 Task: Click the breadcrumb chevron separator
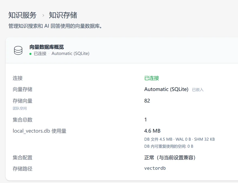[x=43, y=15]
